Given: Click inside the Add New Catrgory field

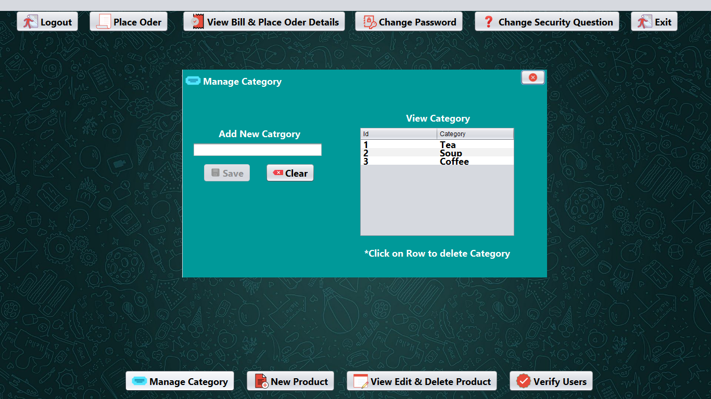Looking at the screenshot, I should pyautogui.click(x=257, y=150).
